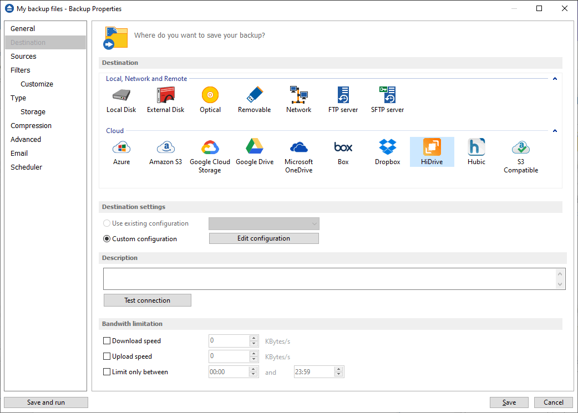Viewport: 578px width, 413px height.
Task: Select Google Drive destination
Action: pyautogui.click(x=255, y=152)
